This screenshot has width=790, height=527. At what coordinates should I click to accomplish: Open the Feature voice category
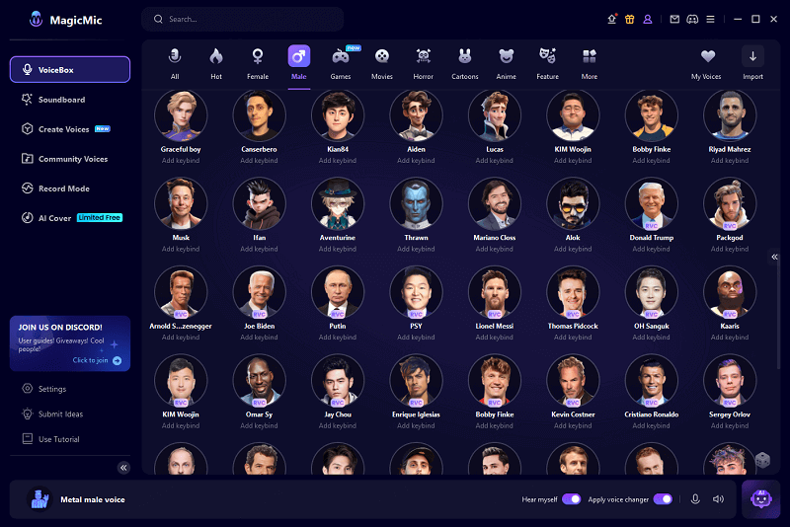(548, 63)
